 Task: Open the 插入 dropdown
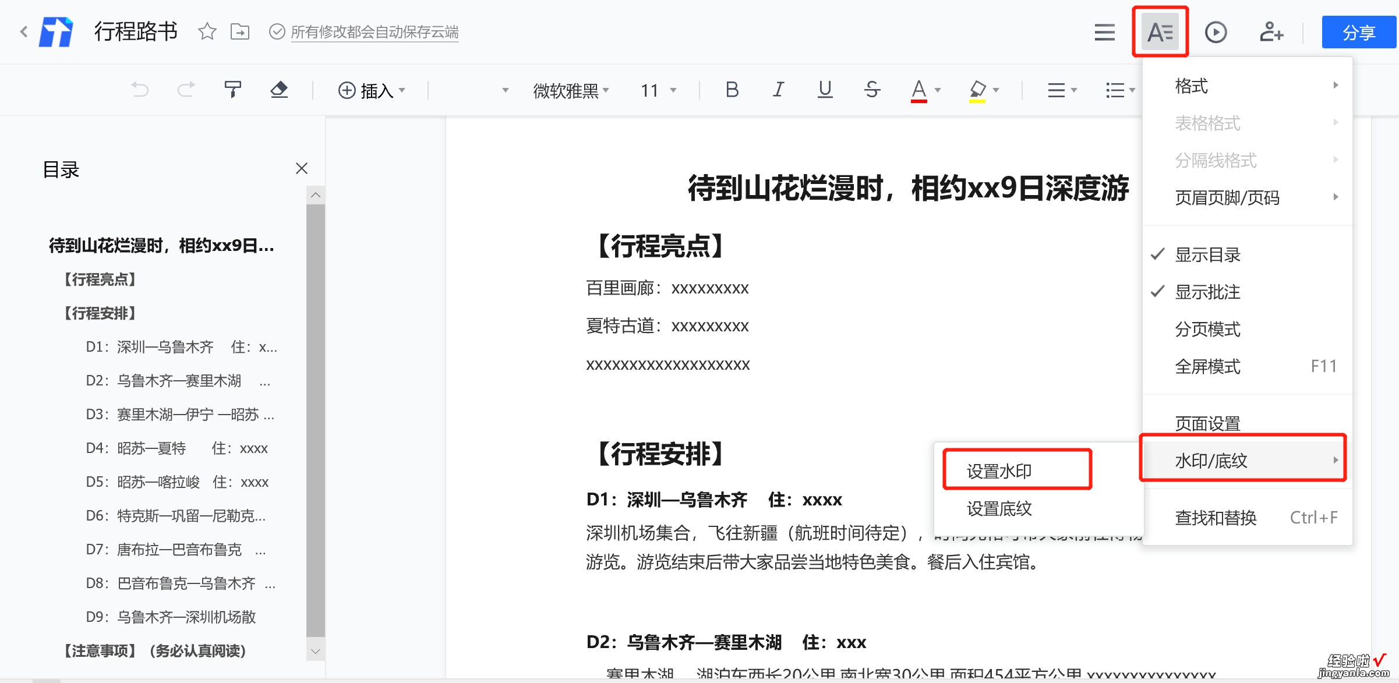(x=372, y=90)
